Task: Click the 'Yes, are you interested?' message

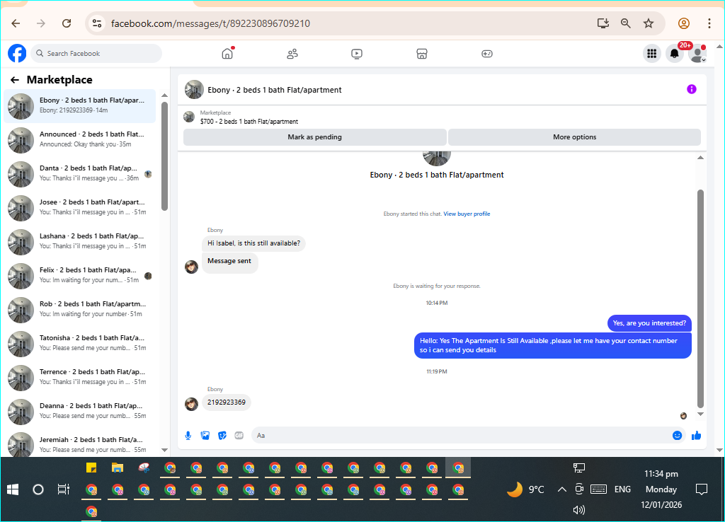Action: point(649,323)
